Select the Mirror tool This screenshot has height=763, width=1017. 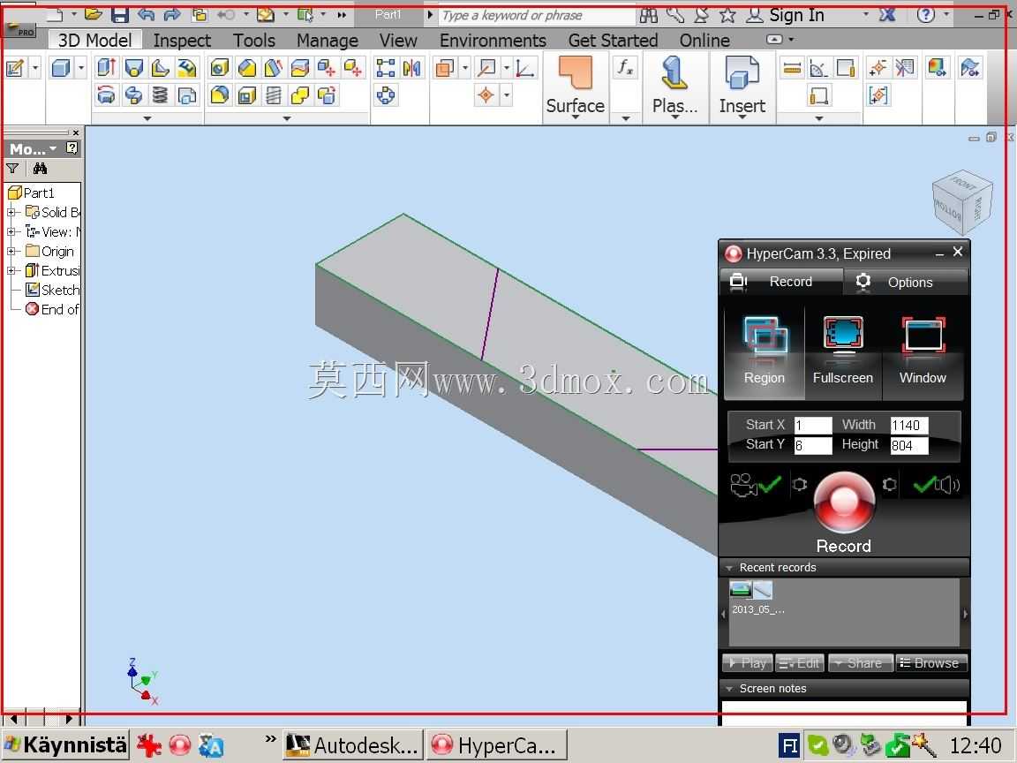[x=412, y=67]
